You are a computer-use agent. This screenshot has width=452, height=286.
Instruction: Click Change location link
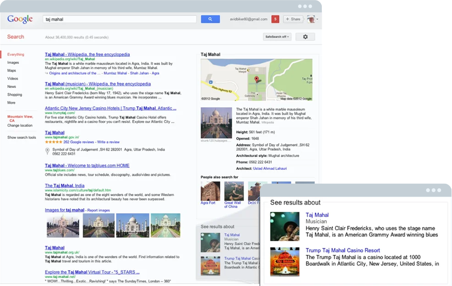coord(20,125)
